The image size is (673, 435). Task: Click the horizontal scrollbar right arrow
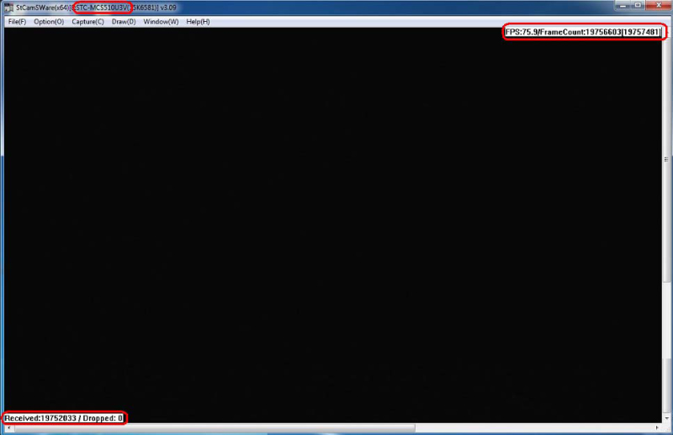coord(657,428)
